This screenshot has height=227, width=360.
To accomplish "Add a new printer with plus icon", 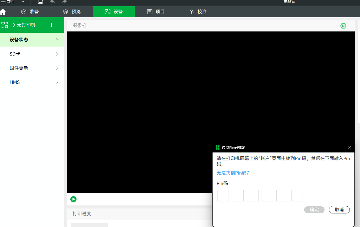I will click(52, 25).
